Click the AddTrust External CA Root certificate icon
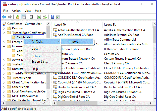Viewport: 157px width, 111px height. [x=55, y=35]
